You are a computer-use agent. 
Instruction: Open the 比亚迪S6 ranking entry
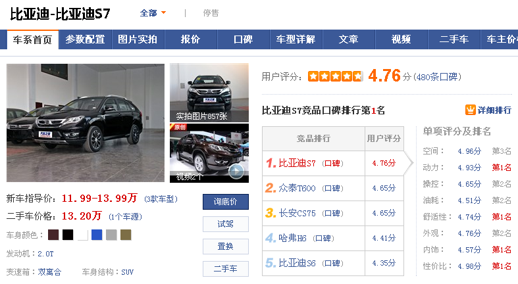coord(297,263)
